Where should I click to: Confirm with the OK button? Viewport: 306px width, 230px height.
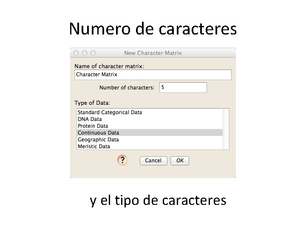pos(180,161)
